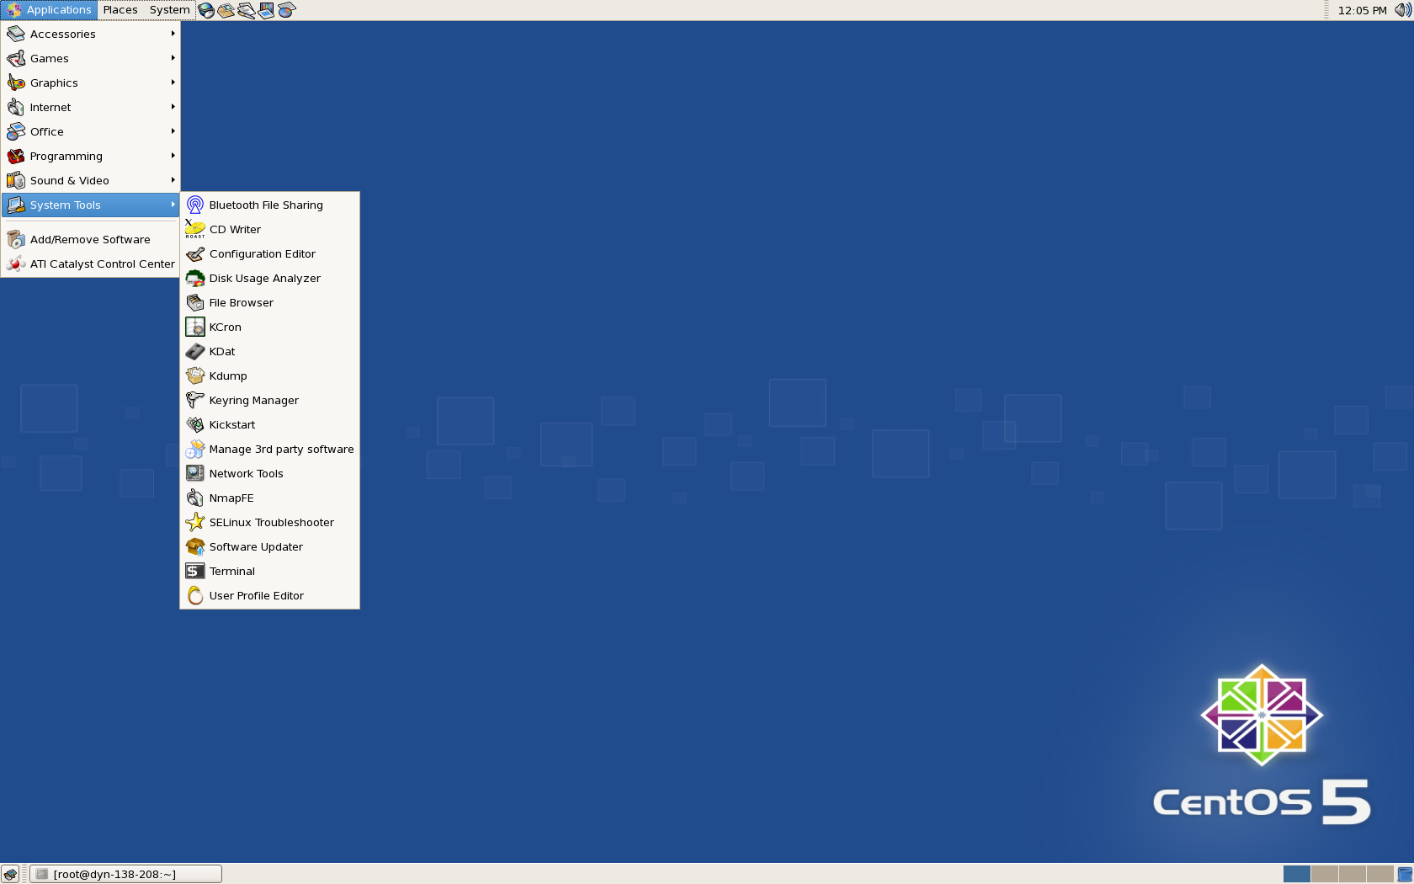The height and width of the screenshot is (884, 1414).
Task: Click the Kdump icon
Action: (x=195, y=375)
